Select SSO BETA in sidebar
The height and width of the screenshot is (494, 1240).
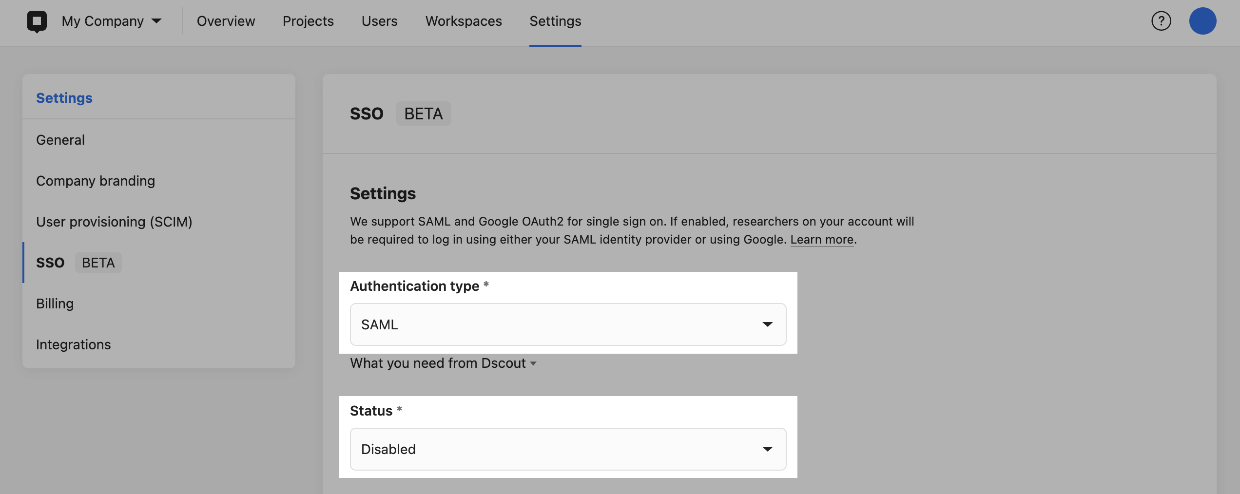click(159, 263)
